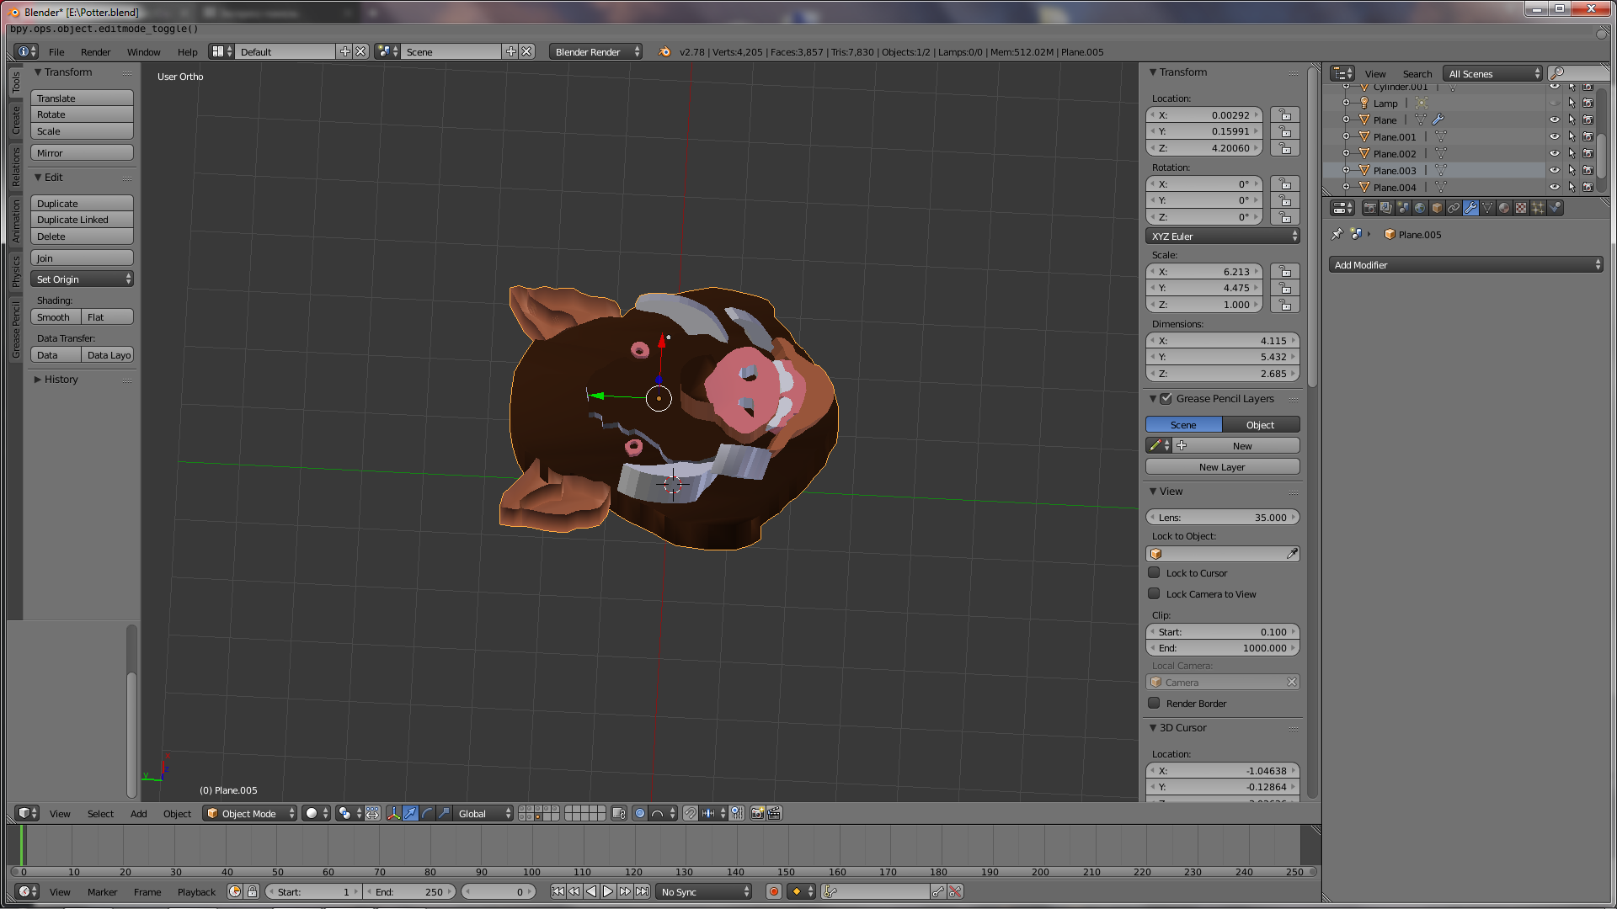Enable the Render Border checkbox
This screenshot has height=909, width=1617.
click(1154, 703)
